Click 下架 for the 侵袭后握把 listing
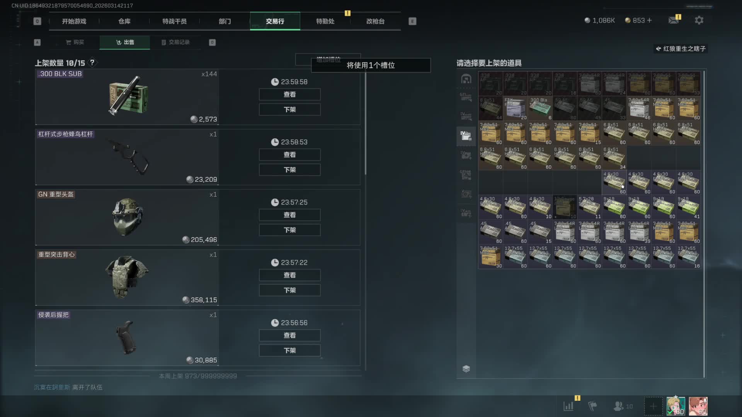Image resolution: width=742 pixels, height=417 pixels. 289,350
